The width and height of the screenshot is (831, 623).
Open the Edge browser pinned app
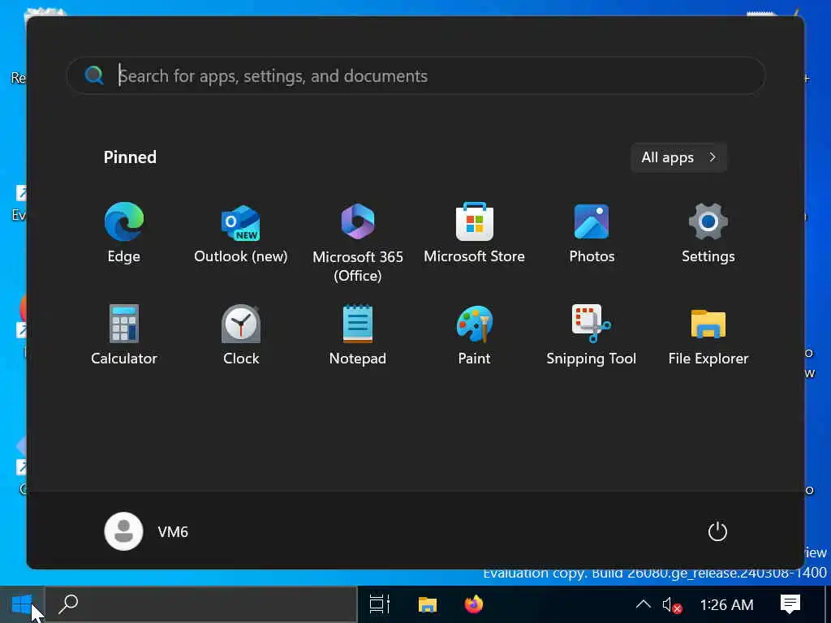(x=124, y=232)
